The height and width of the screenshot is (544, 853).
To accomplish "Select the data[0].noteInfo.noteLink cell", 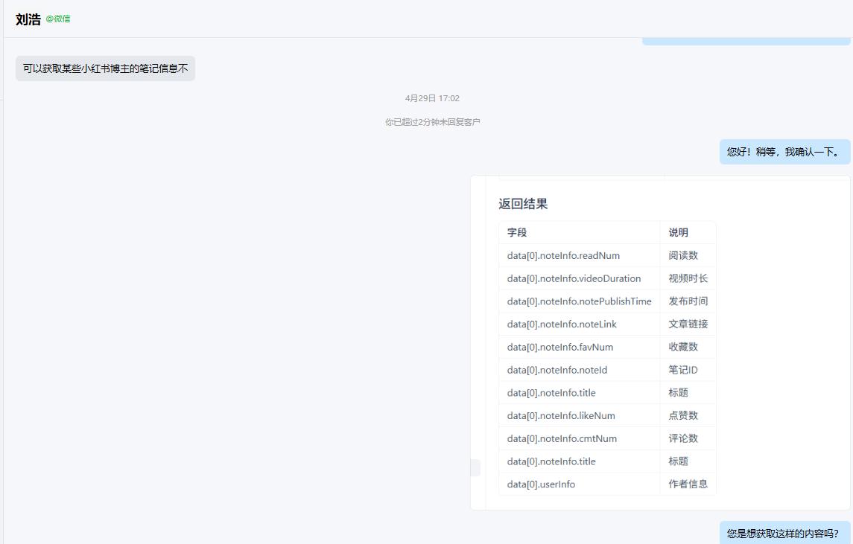I will point(580,324).
